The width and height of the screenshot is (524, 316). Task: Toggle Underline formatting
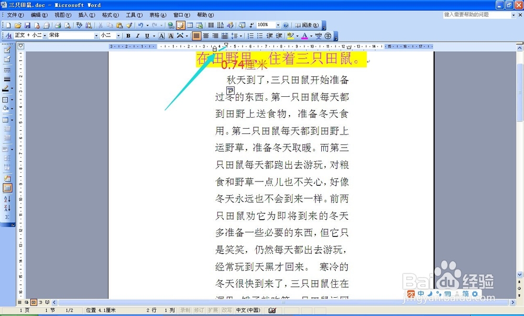147,36
